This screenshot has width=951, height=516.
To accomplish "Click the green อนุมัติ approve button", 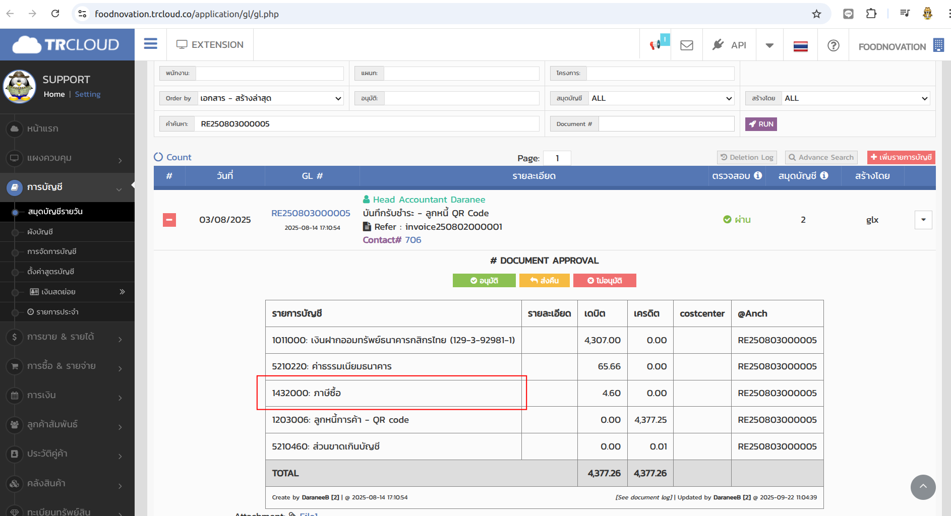I will pos(484,281).
